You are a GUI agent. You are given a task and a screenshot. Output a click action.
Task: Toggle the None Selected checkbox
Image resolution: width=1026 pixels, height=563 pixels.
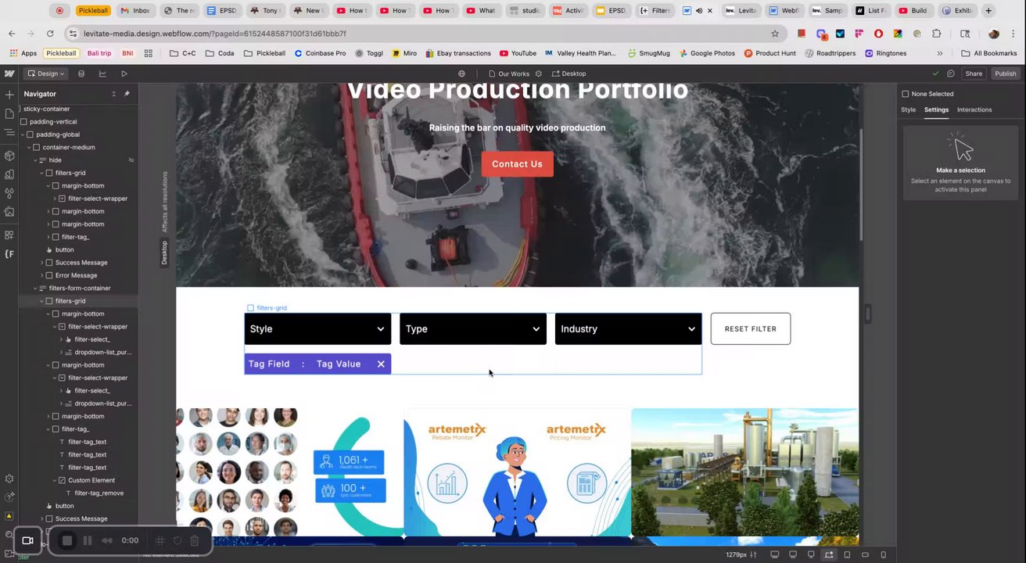coord(906,94)
